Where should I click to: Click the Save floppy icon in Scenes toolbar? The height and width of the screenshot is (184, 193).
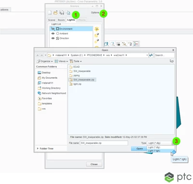(x=62, y=13)
